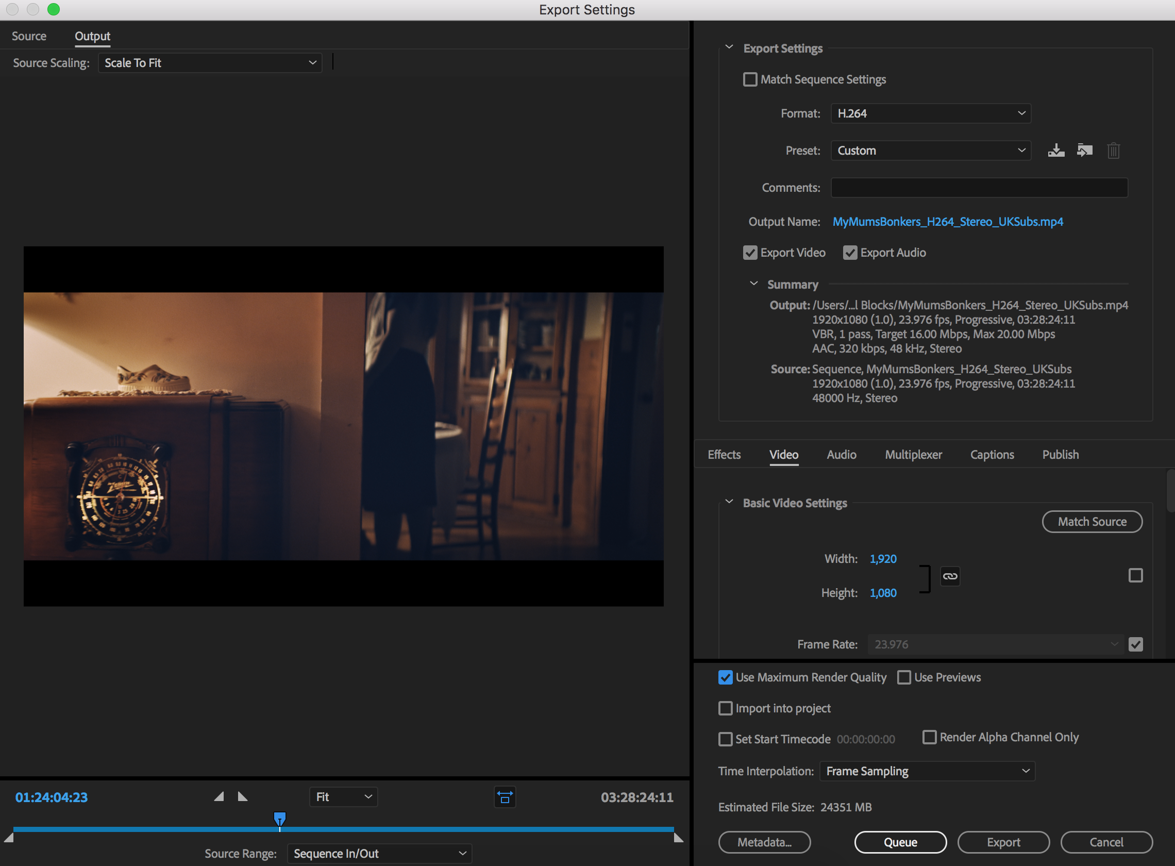1175x866 pixels.
Task: Enable Use Previews checkbox
Action: tap(904, 677)
